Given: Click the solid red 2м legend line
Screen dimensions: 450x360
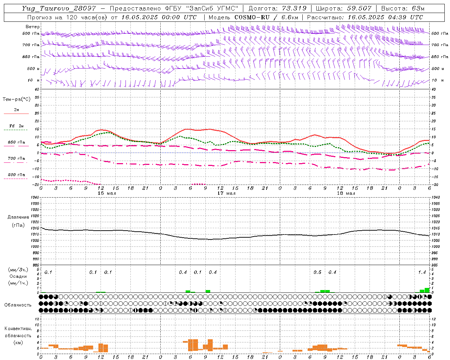Looking at the screenshot, I should pos(16,114).
